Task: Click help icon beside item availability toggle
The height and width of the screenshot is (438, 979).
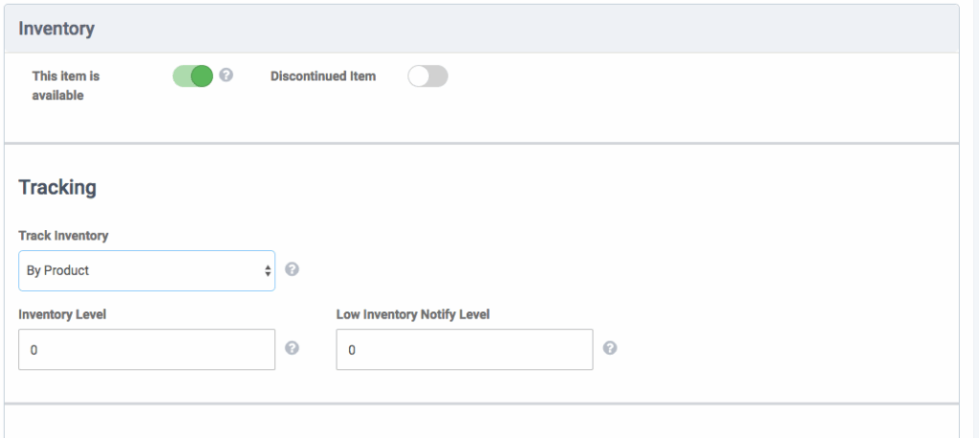Action: click(x=227, y=75)
